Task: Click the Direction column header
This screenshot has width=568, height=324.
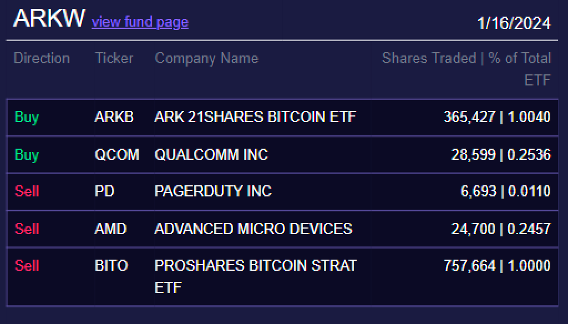Action: [42, 58]
